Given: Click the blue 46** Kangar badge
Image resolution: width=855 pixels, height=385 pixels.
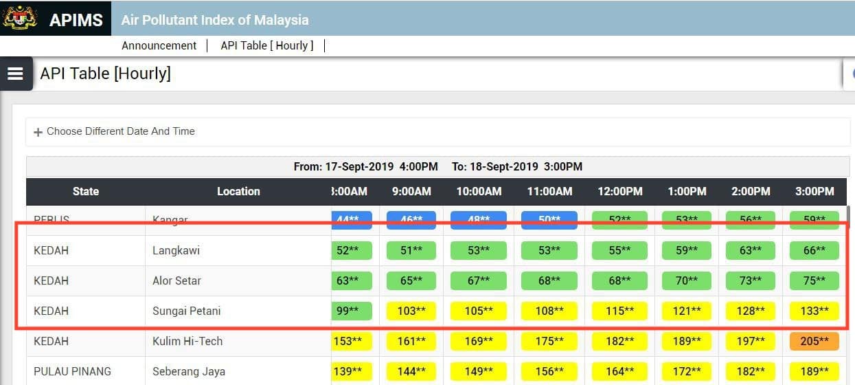Looking at the screenshot, I should 411,220.
